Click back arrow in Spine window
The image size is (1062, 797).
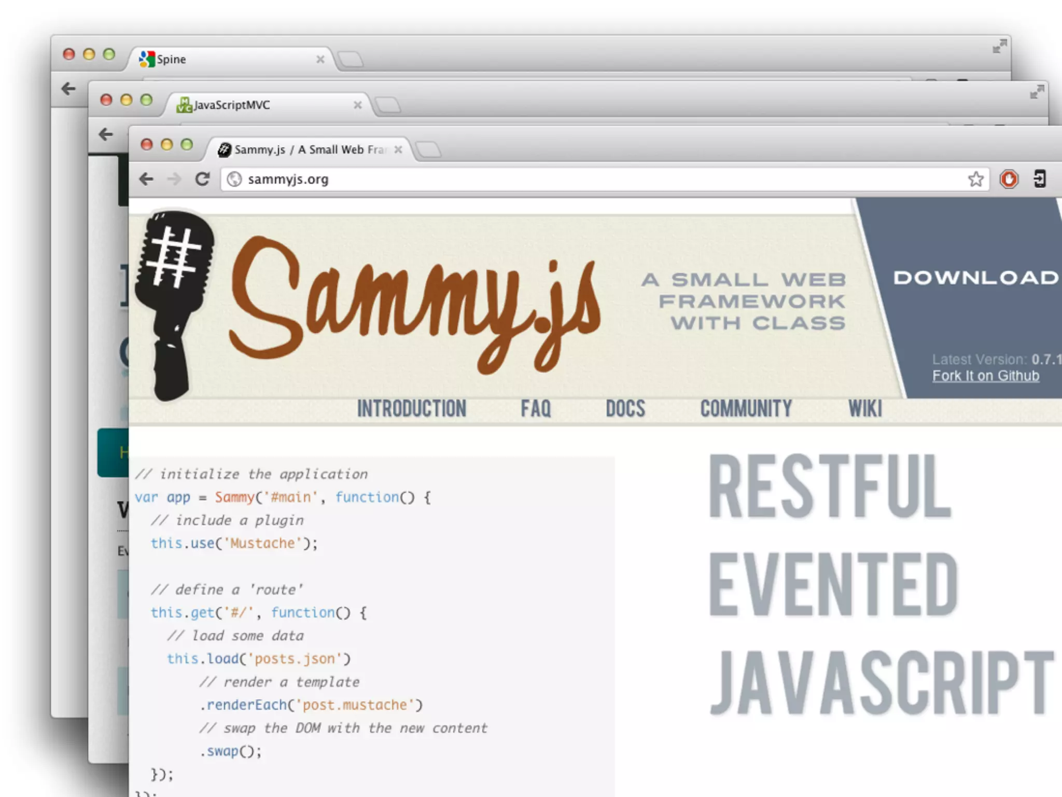point(68,89)
